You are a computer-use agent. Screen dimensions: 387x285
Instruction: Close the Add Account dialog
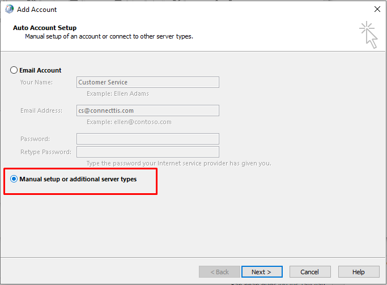pos(377,9)
